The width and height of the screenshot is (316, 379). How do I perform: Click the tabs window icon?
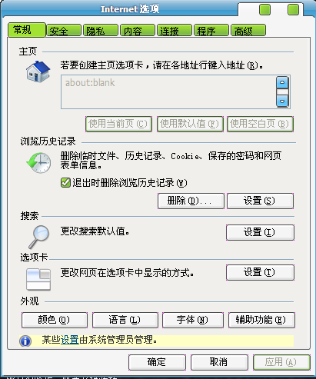[38, 279]
